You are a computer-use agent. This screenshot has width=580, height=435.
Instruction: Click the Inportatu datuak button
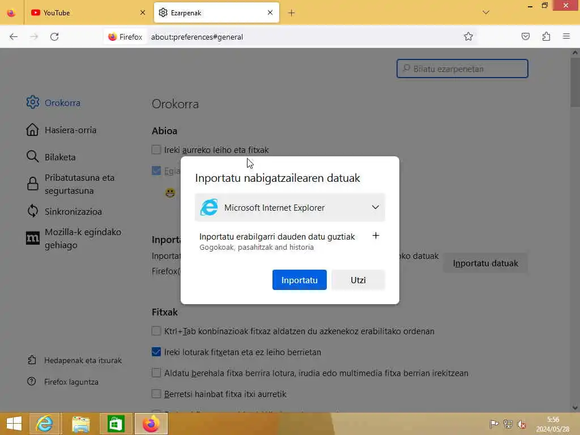click(485, 263)
